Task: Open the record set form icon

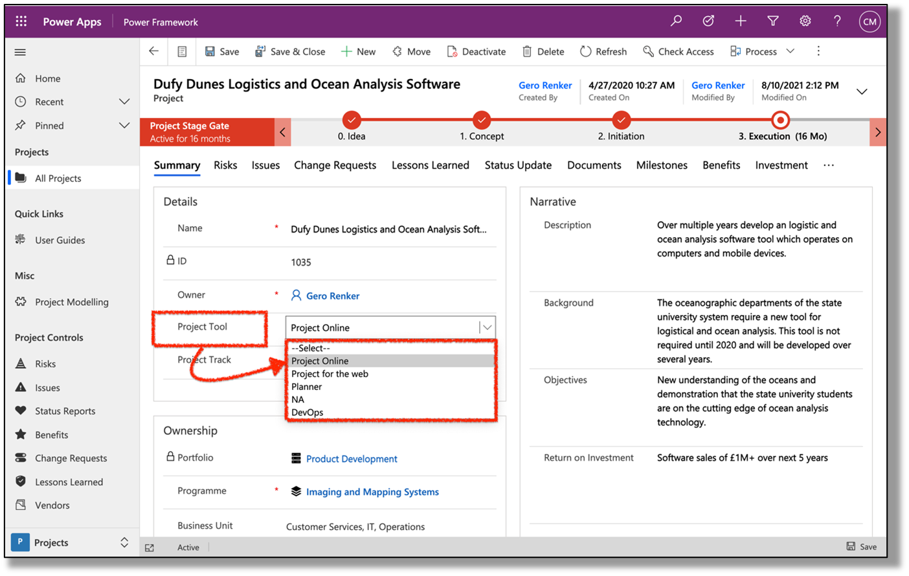Action: [182, 51]
